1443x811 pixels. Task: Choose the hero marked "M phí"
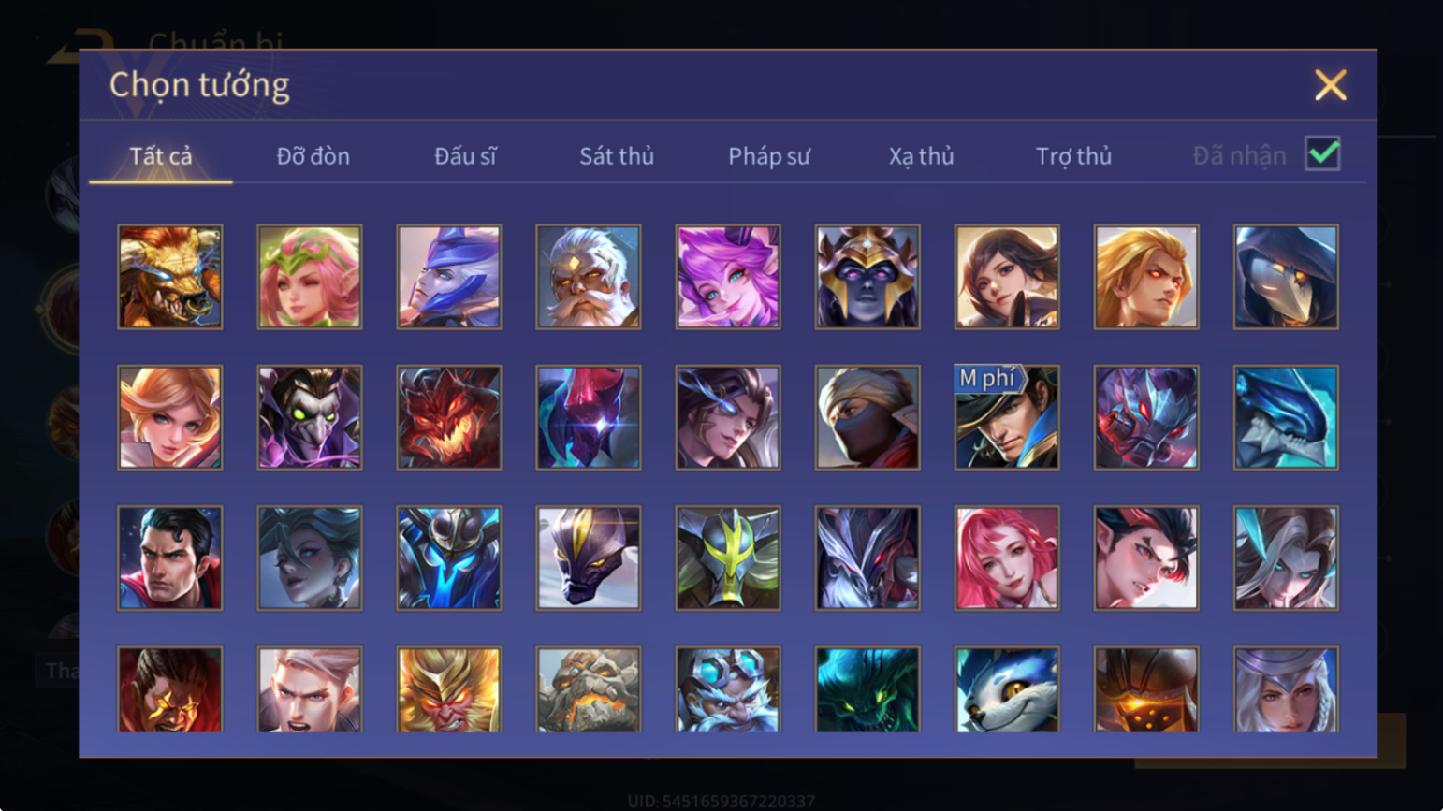[x=1007, y=417]
